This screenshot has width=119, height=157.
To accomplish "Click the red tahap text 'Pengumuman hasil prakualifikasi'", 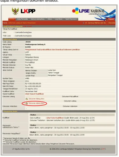I will click(x=52, y=49).
